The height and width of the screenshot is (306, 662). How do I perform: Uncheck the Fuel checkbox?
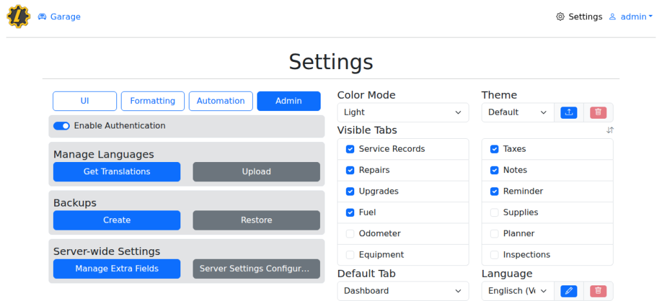click(x=350, y=212)
